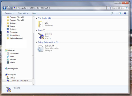
Task: Select the swicd.ico file icon
Action: [x=41, y=36]
